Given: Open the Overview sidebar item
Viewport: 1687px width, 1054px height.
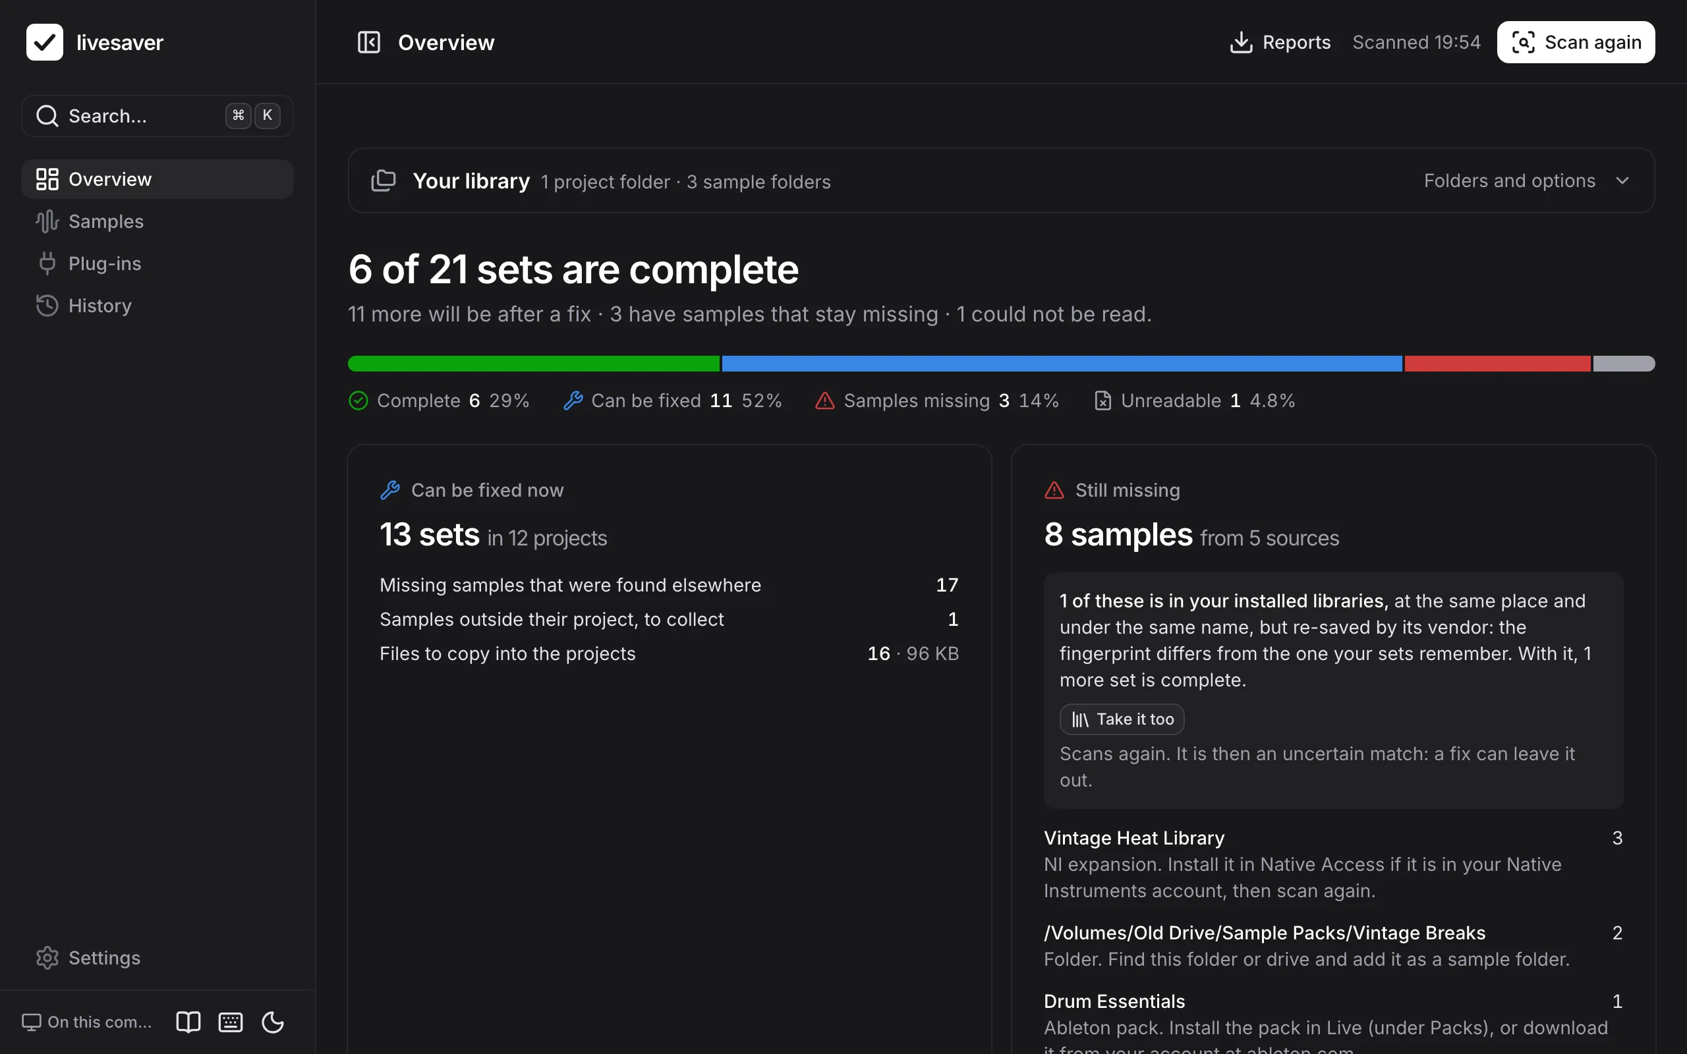Looking at the screenshot, I should (157, 179).
